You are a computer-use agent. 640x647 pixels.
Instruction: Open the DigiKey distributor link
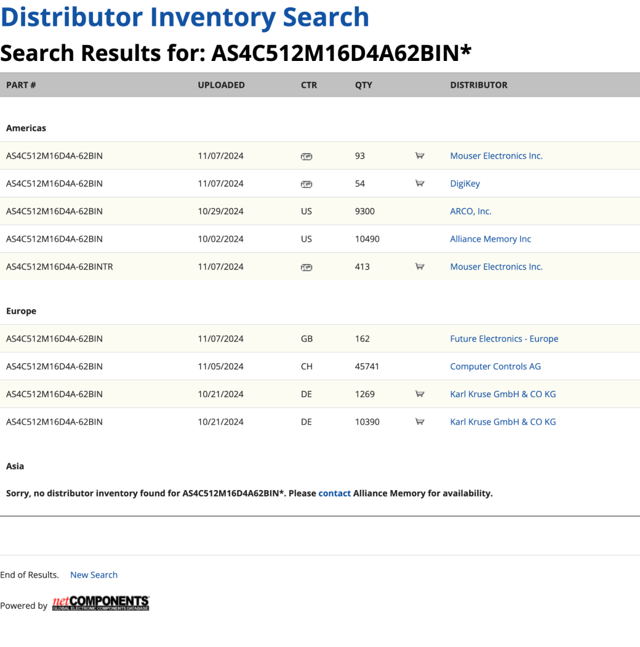coord(465,183)
